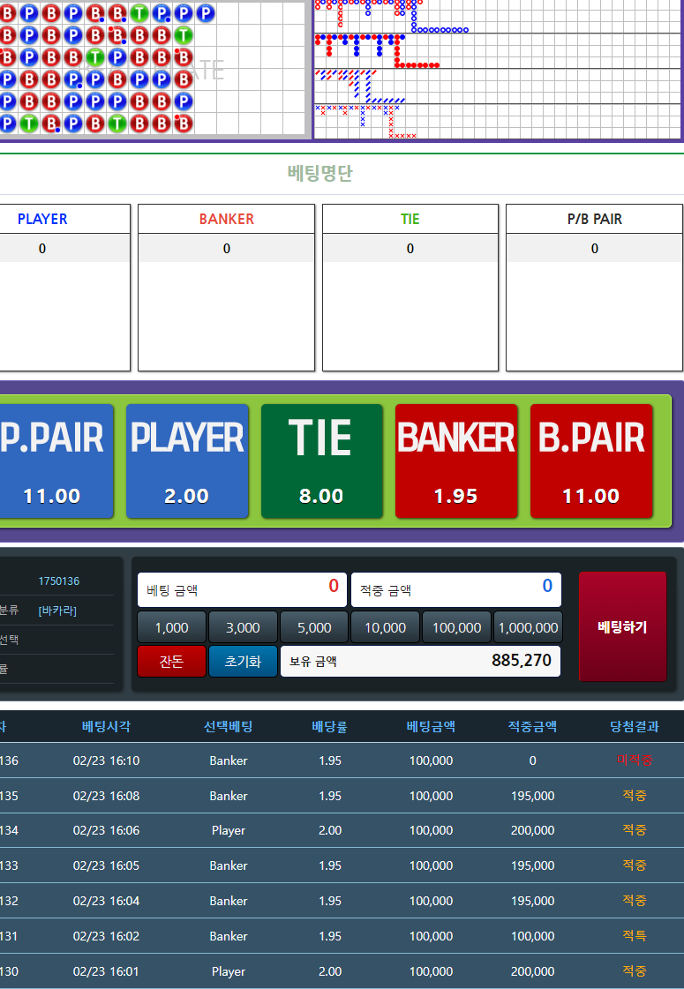Select the blue PLAYER 2.00 bet tile
The height and width of the screenshot is (989, 684).
pos(187,461)
